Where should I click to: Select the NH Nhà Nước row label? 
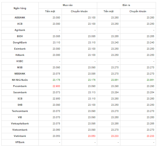[20, 80]
